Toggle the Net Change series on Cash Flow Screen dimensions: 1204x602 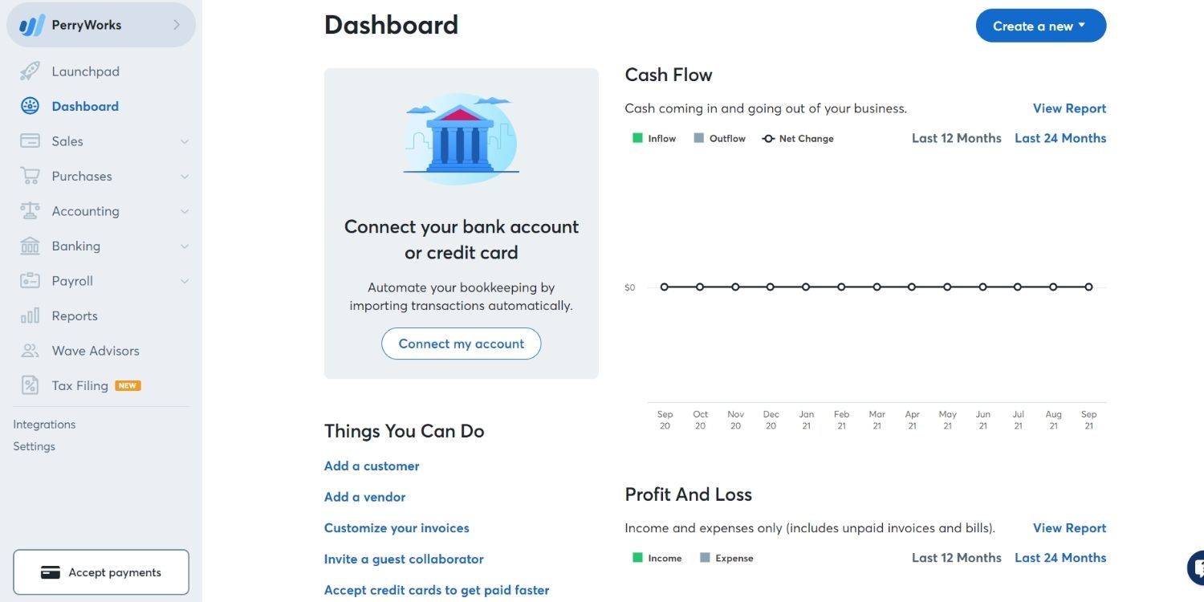tap(798, 137)
